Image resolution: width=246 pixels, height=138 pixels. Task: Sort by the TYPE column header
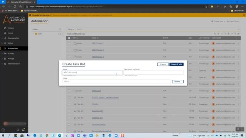pos(76,38)
